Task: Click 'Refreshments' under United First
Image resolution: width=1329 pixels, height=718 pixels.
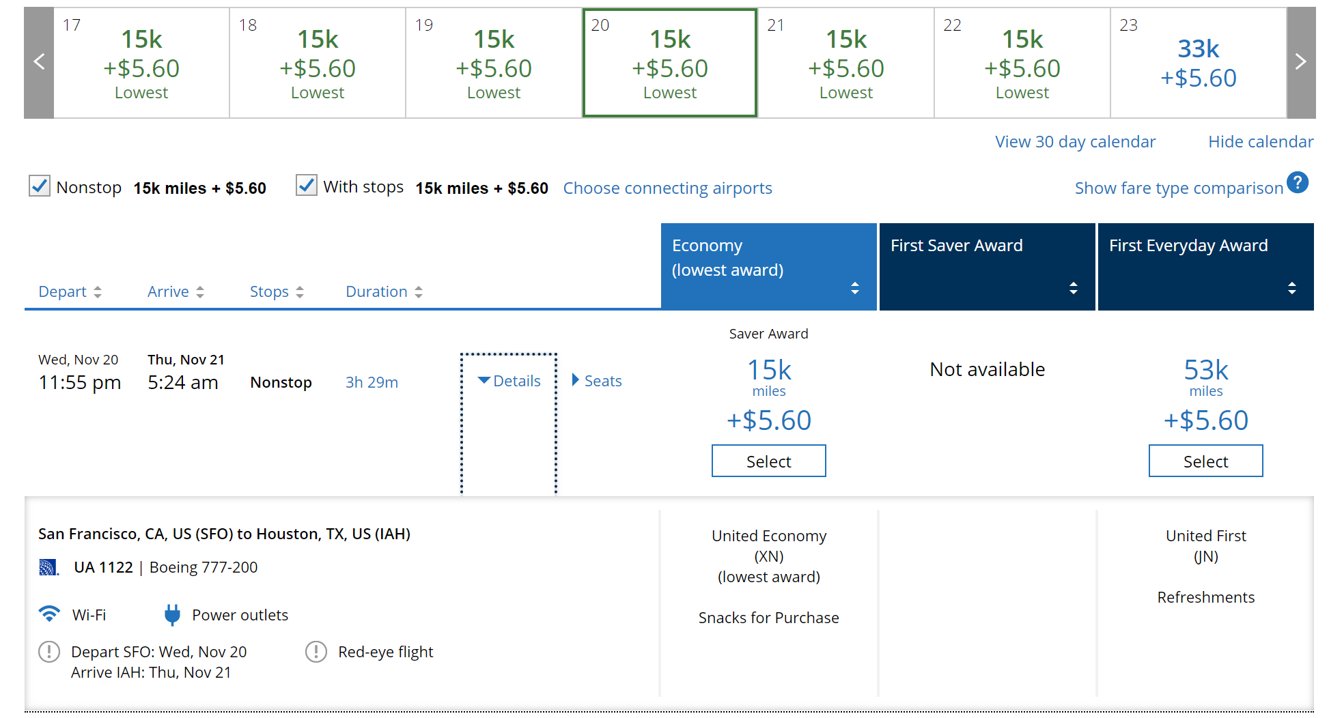Action: [x=1205, y=597]
